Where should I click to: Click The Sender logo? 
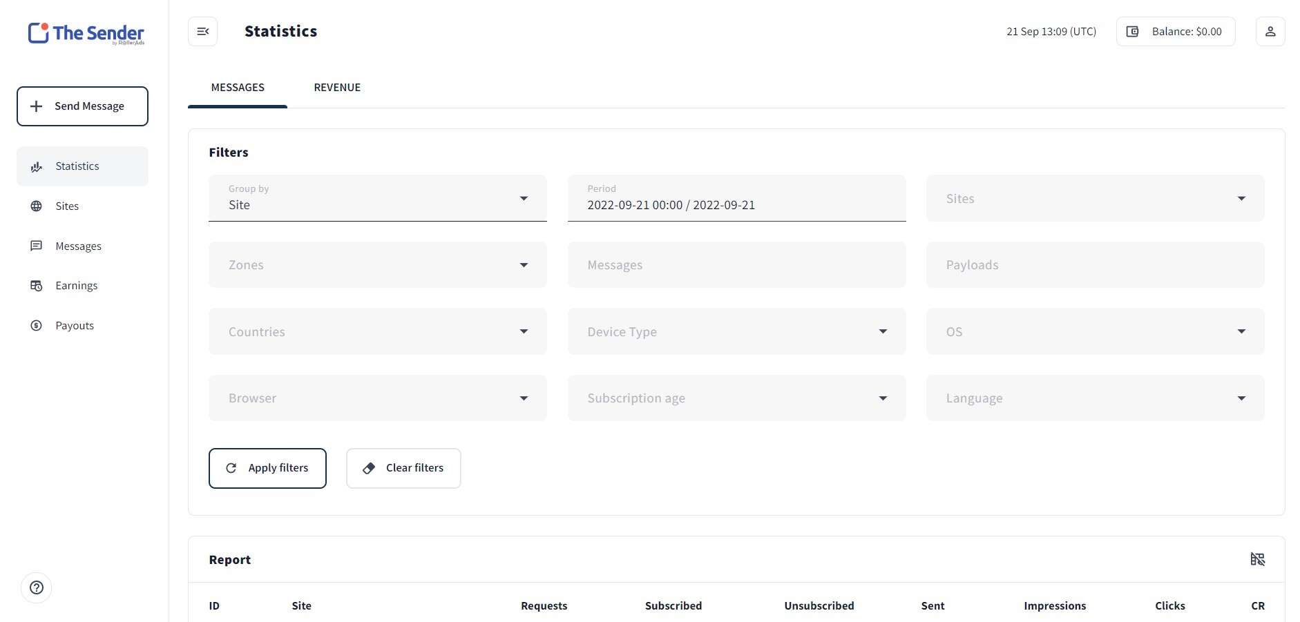pos(86,33)
